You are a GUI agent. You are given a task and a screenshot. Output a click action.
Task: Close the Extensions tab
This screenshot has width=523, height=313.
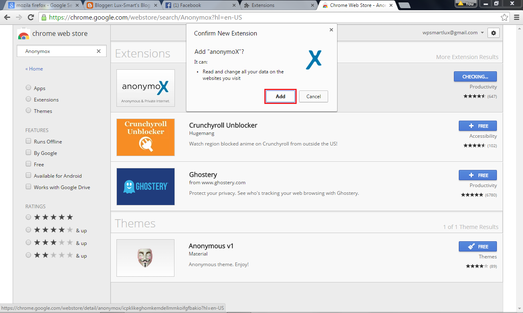pyautogui.click(x=313, y=5)
